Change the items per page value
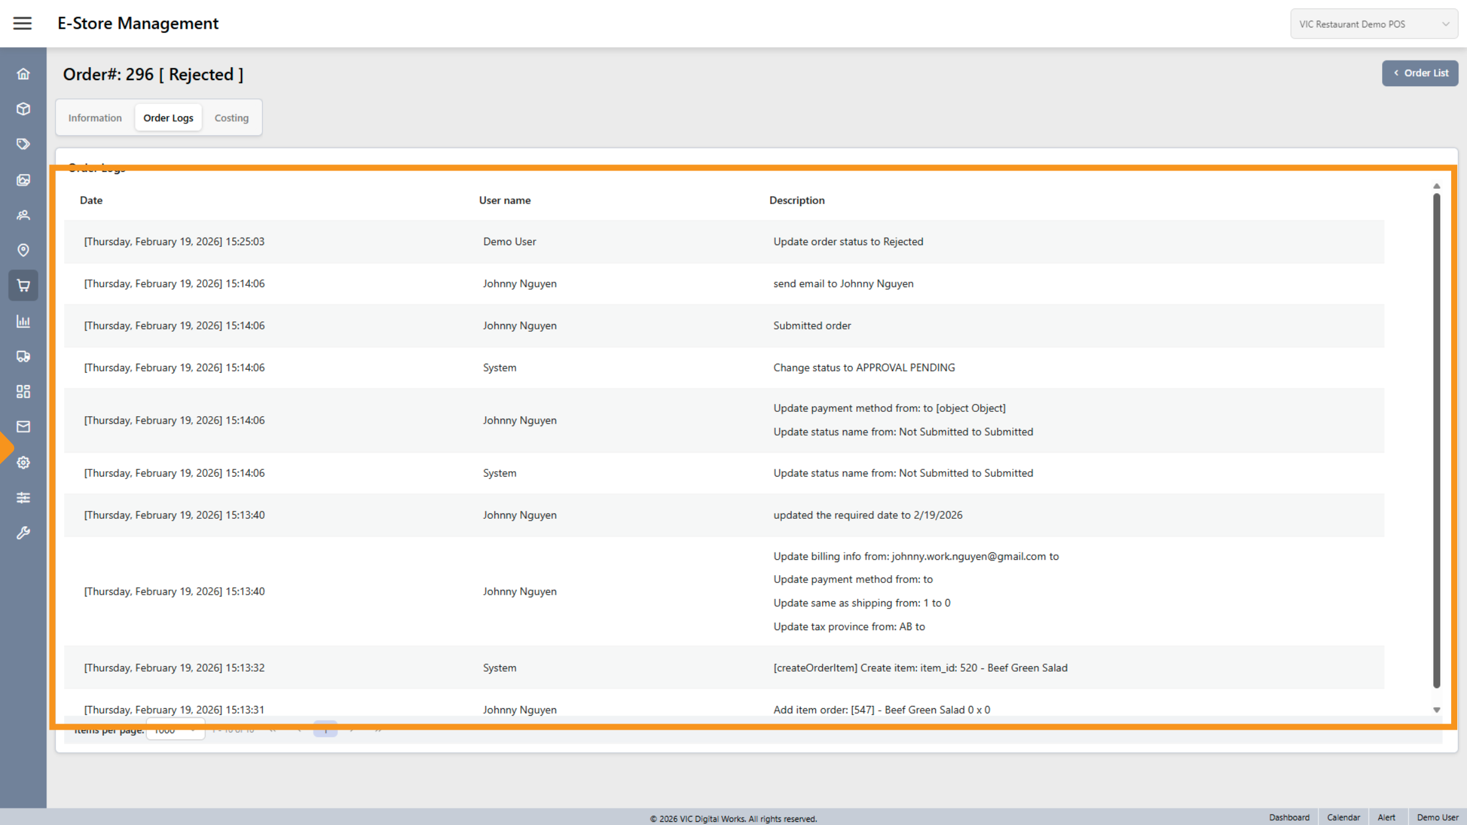Viewport: 1467px width, 825px height. coord(175,729)
